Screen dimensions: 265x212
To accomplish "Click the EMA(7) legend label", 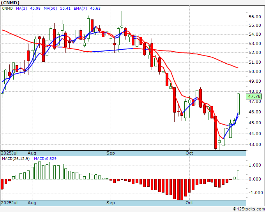I will coord(80,9).
